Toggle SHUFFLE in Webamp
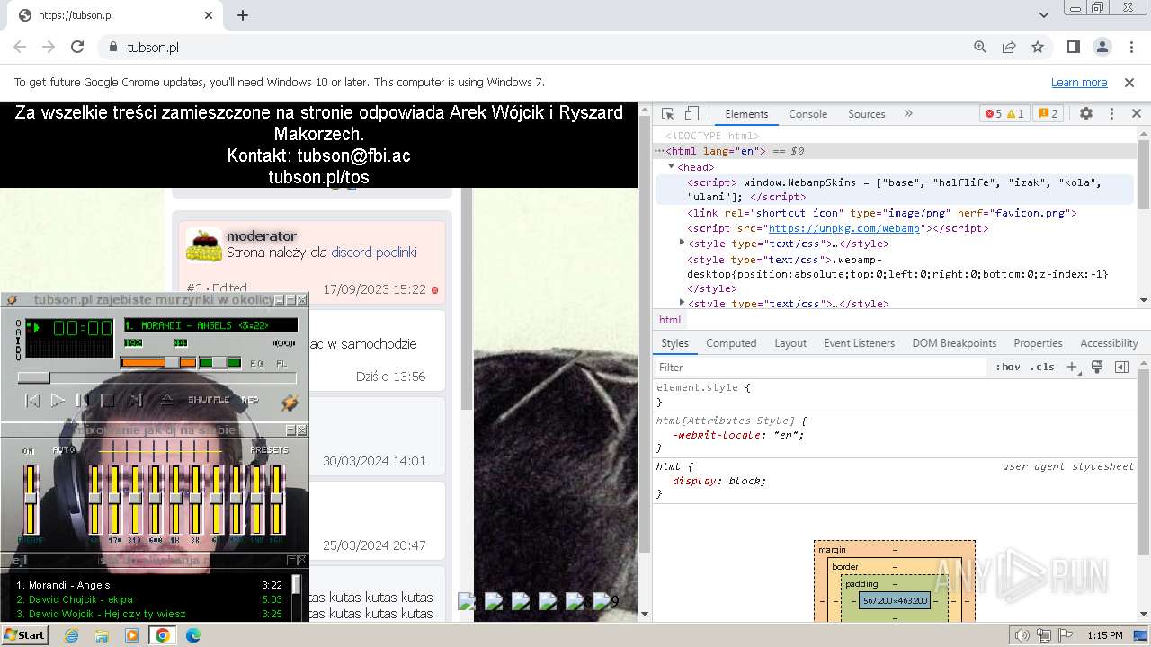1151x647 pixels. click(x=209, y=400)
